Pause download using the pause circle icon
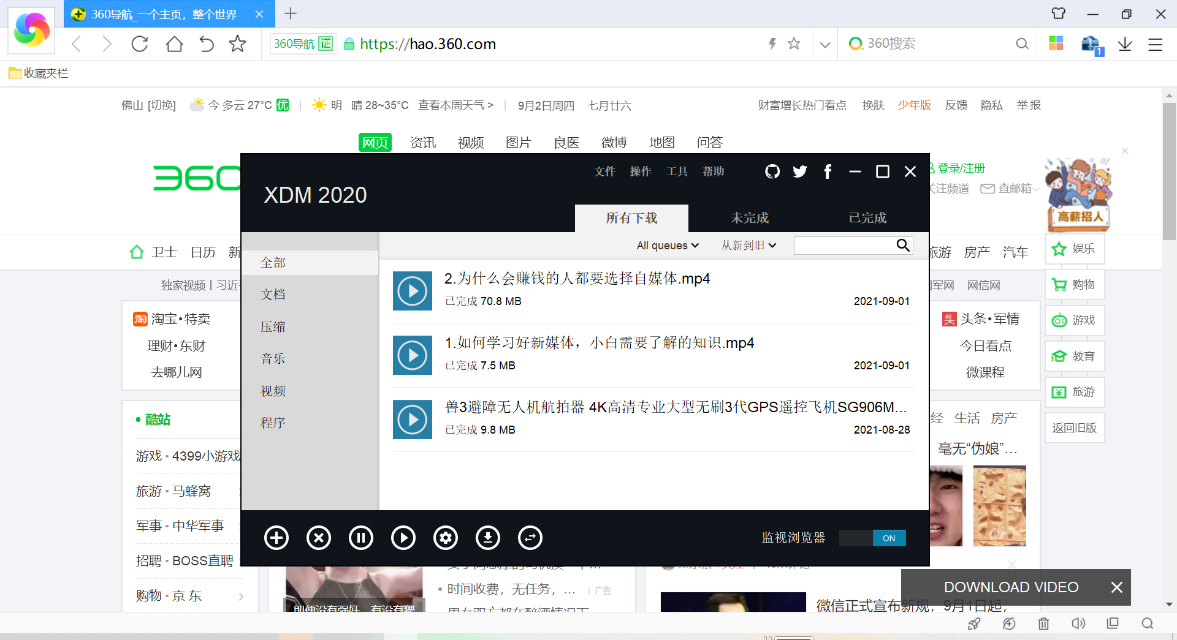Viewport: 1177px width, 640px height. pos(361,538)
